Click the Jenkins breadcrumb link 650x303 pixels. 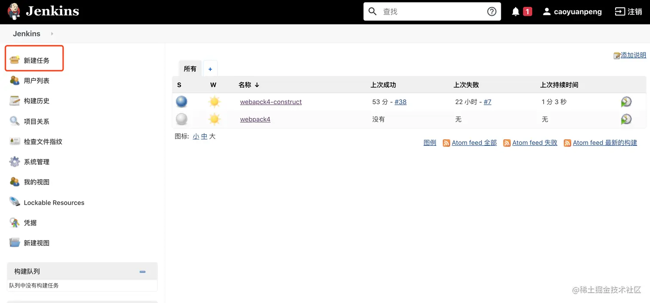click(27, 34)
